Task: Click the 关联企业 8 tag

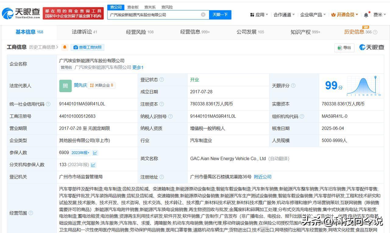Action: (101, 85)
